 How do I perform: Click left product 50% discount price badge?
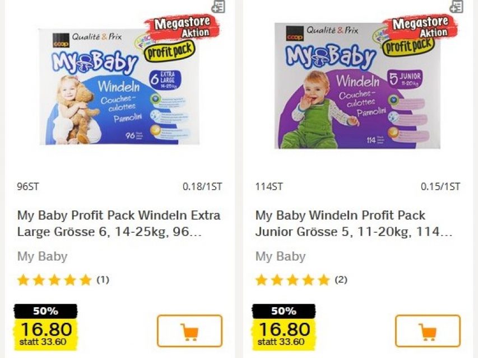[x=46, y=327]
